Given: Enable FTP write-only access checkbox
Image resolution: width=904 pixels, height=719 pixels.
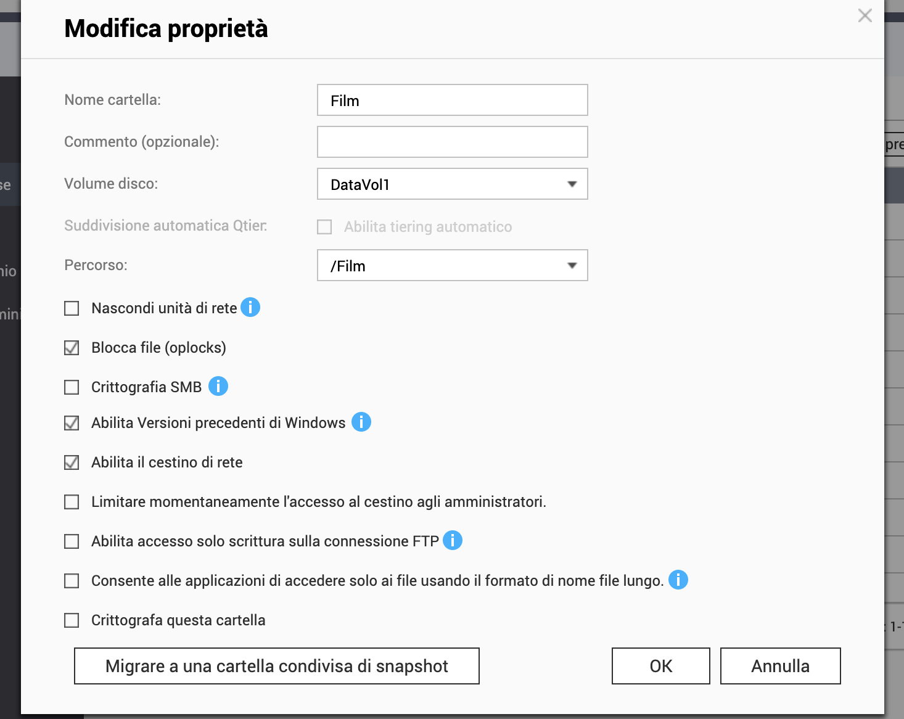Looking at the screenshot, I should tap(72, 541).
